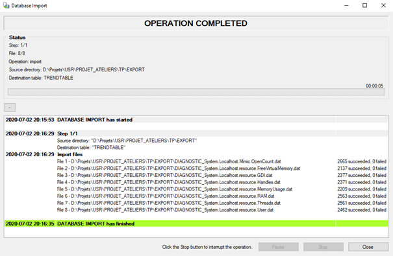This screenshot has height=256, width=393.
Task: Click File 2 FreeVirtualMemory.dat log entry
Action: [179, 169]
